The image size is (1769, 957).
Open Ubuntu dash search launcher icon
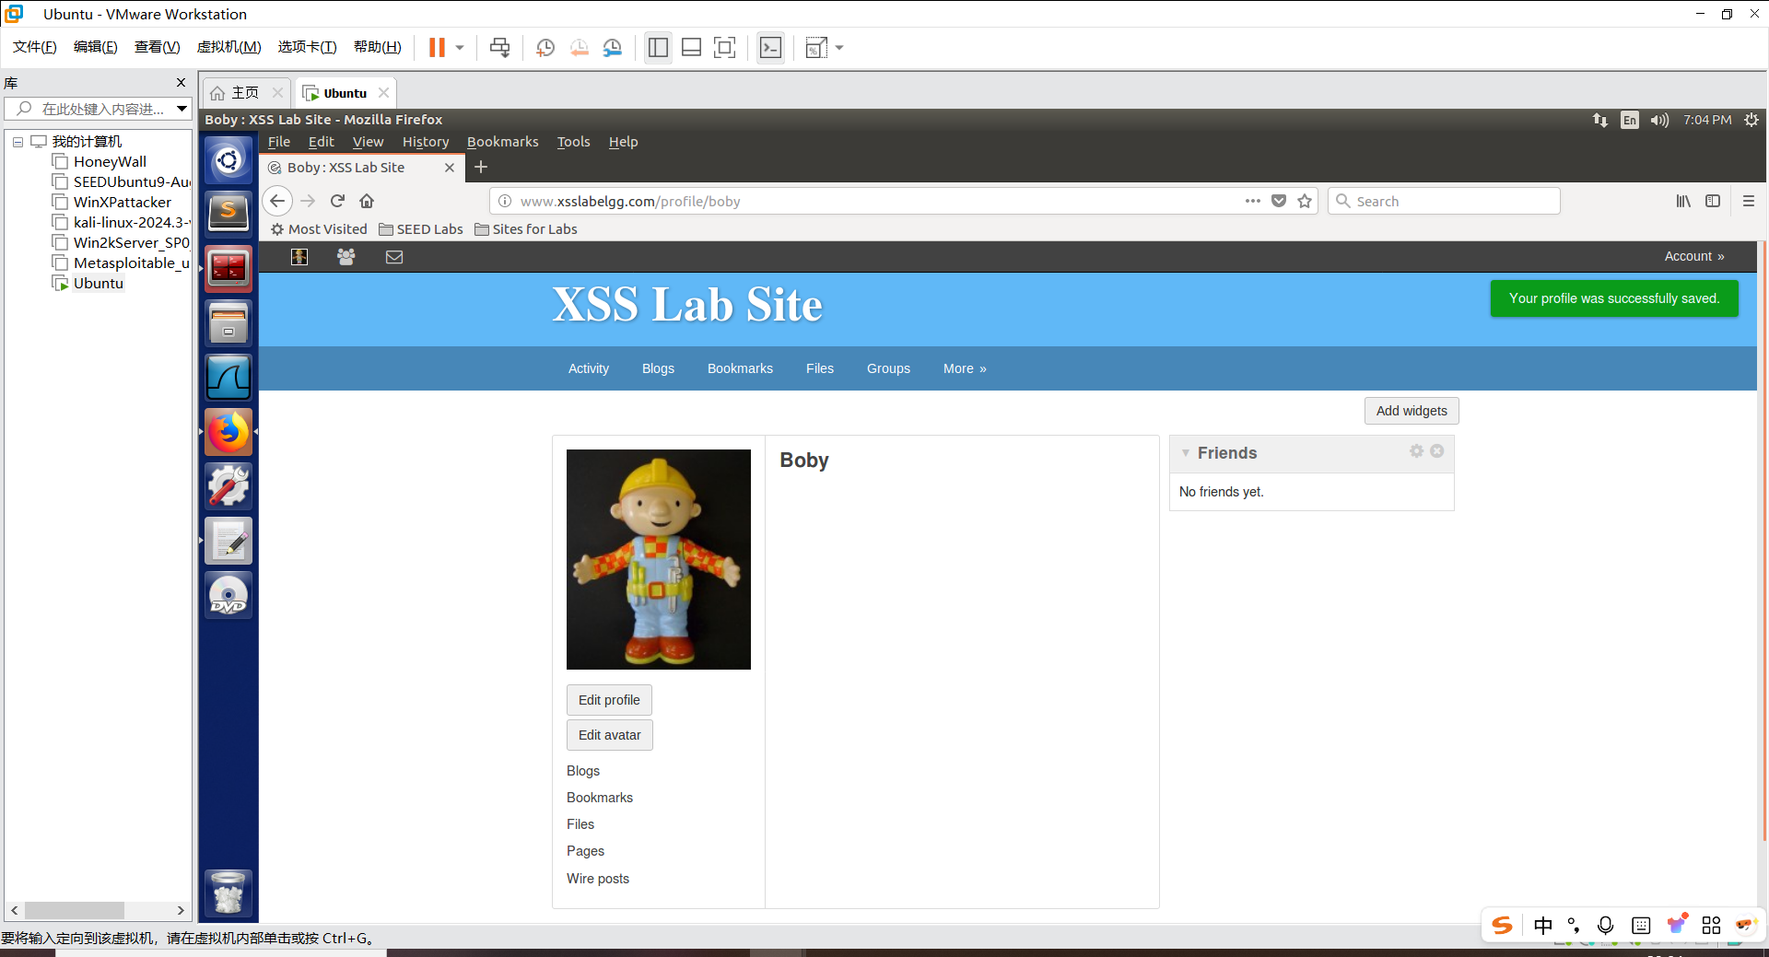tap(228, 161)
